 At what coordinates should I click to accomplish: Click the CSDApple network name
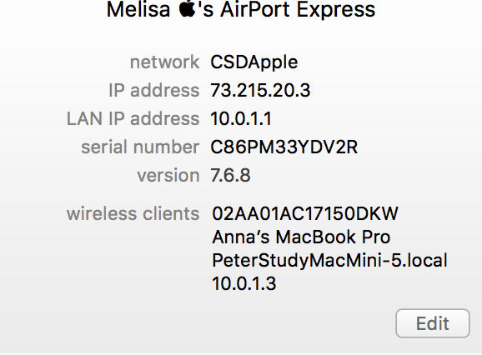[254, 62]
